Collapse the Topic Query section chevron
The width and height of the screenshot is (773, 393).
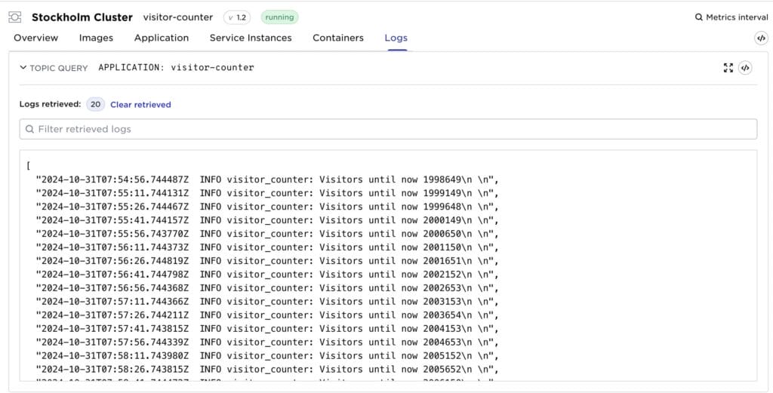[23, 68]
